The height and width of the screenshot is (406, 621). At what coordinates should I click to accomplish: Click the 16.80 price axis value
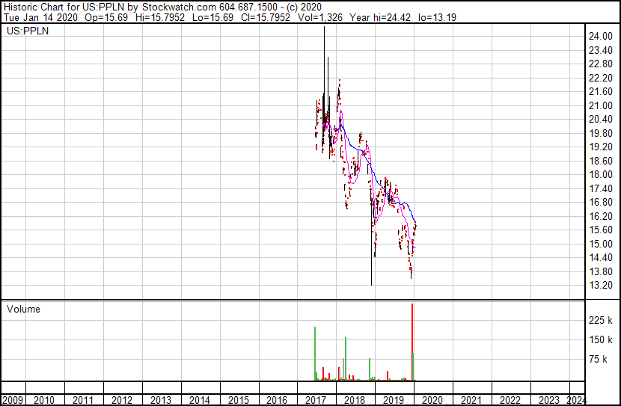[601, 203]
